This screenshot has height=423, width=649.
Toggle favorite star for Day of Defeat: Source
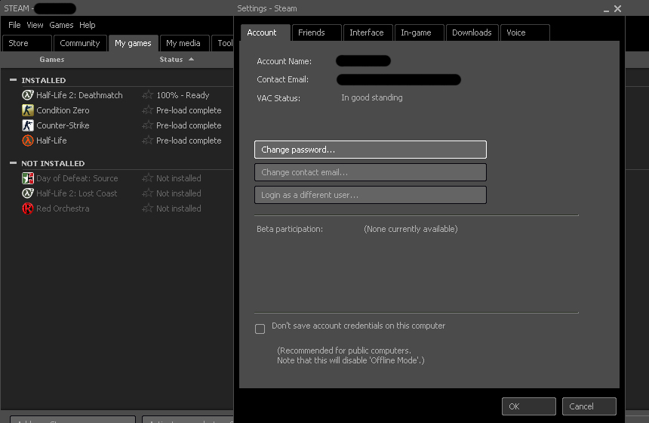pyautogui.click(x=147, y=178)
